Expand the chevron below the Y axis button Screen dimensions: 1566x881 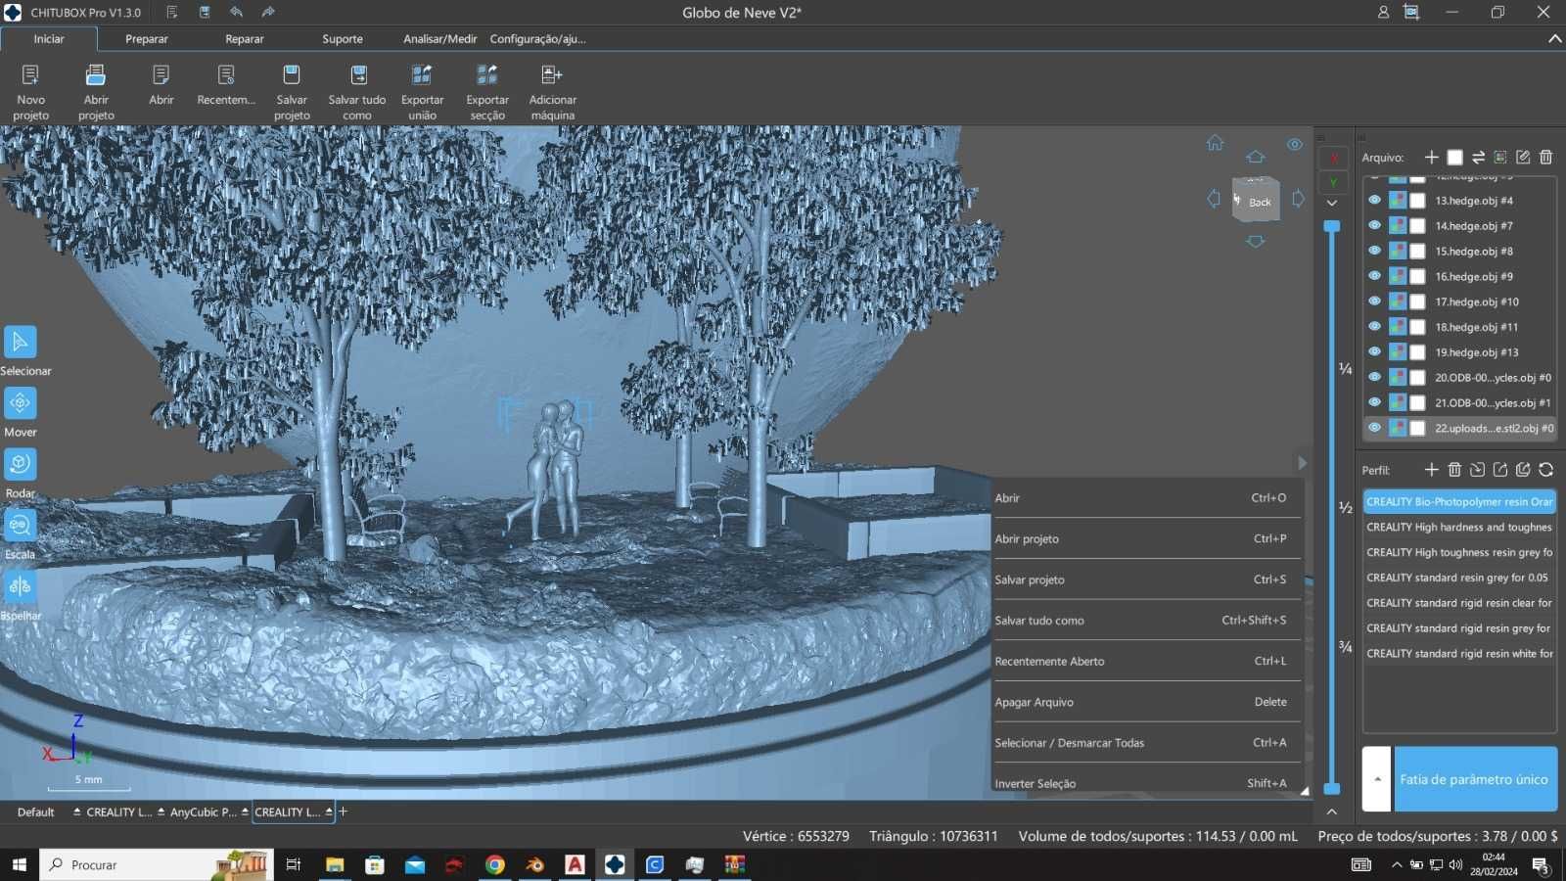pos(1332,204)
